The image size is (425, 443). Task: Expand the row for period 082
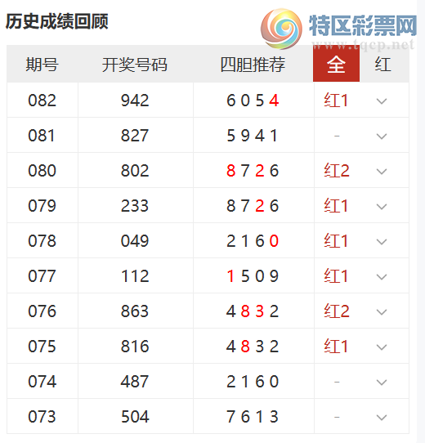pos(382,101)
